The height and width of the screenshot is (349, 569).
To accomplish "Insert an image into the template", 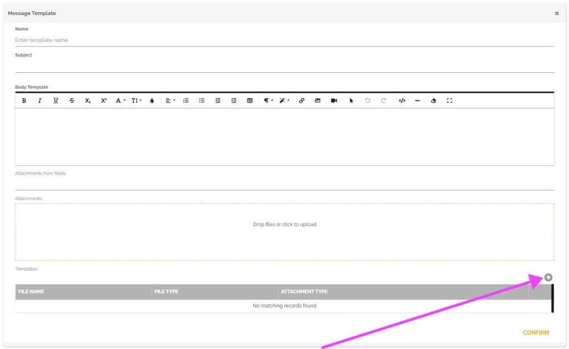I will (318, 100).
